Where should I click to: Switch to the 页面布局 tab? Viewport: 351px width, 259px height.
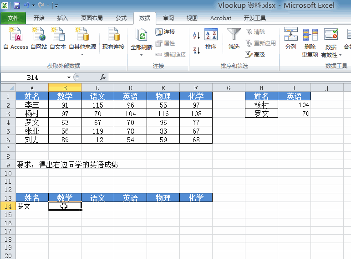(92, 18)
